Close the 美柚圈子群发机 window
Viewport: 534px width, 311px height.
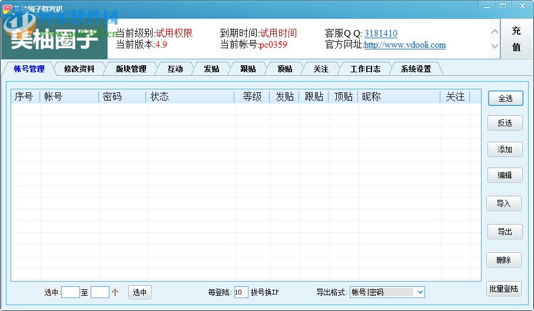(x=522, y=6)
